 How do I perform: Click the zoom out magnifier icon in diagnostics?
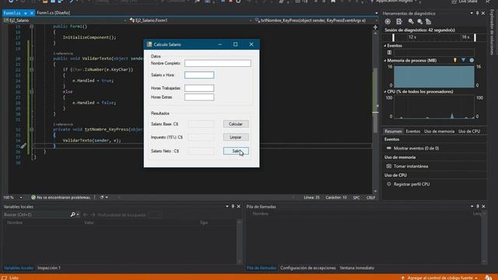(420, 22)
